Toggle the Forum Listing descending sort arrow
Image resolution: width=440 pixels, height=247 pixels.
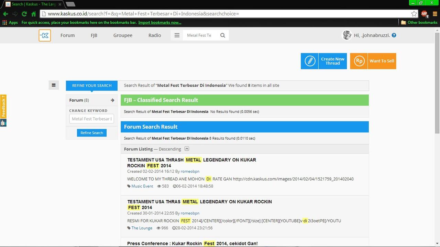tap(187, 149)
